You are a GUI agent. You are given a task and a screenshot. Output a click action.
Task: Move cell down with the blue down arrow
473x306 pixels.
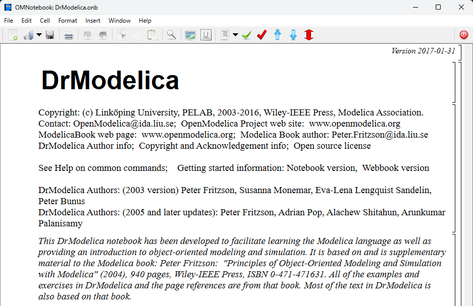(x=293, y=35)
